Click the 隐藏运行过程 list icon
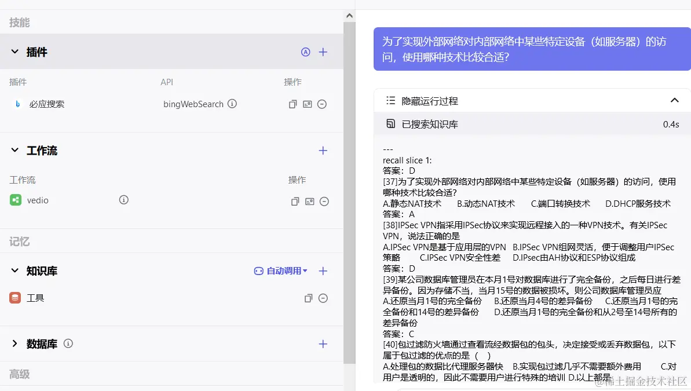 [x=390, y=101]
